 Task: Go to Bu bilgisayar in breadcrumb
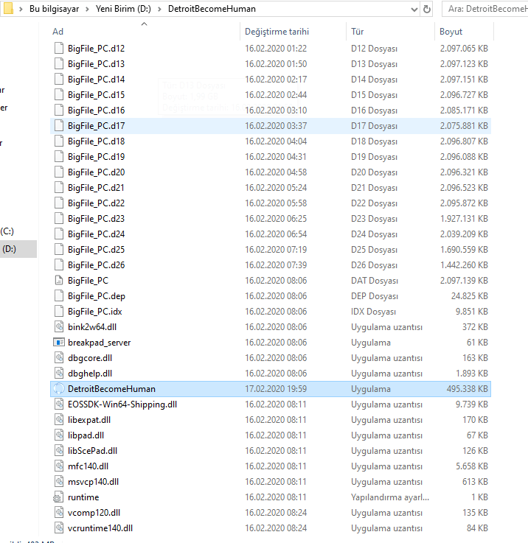(54, 9)
